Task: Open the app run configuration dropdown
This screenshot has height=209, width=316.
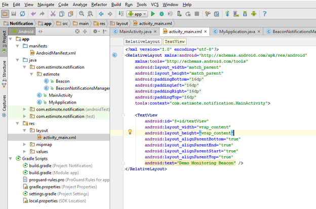Action: tap(137, 14)
